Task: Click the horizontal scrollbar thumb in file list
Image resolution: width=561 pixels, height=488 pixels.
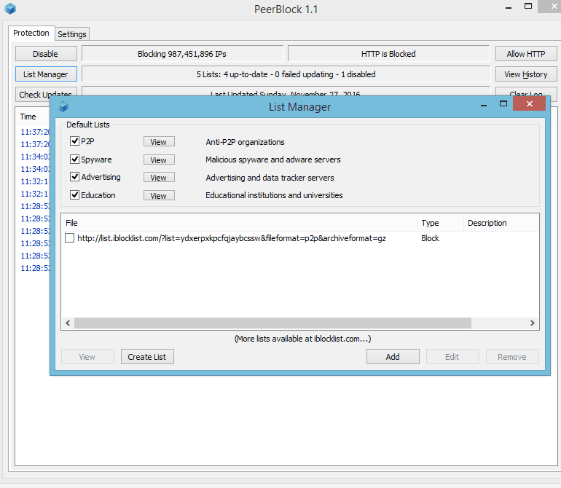Action: (x=272, y=323)
